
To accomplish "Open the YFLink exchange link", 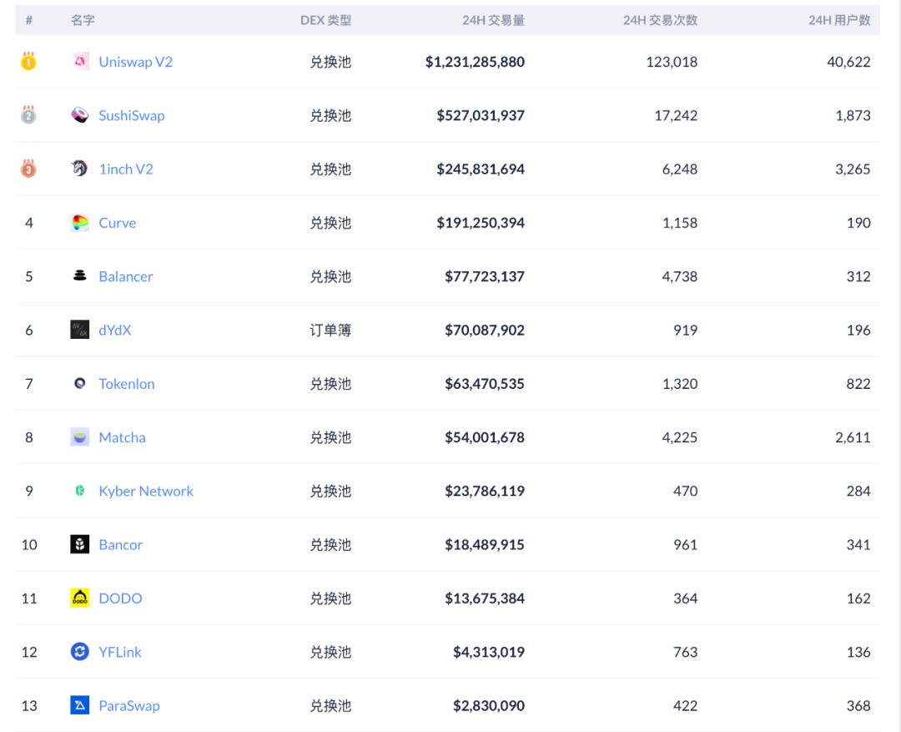I will point(120,652).
